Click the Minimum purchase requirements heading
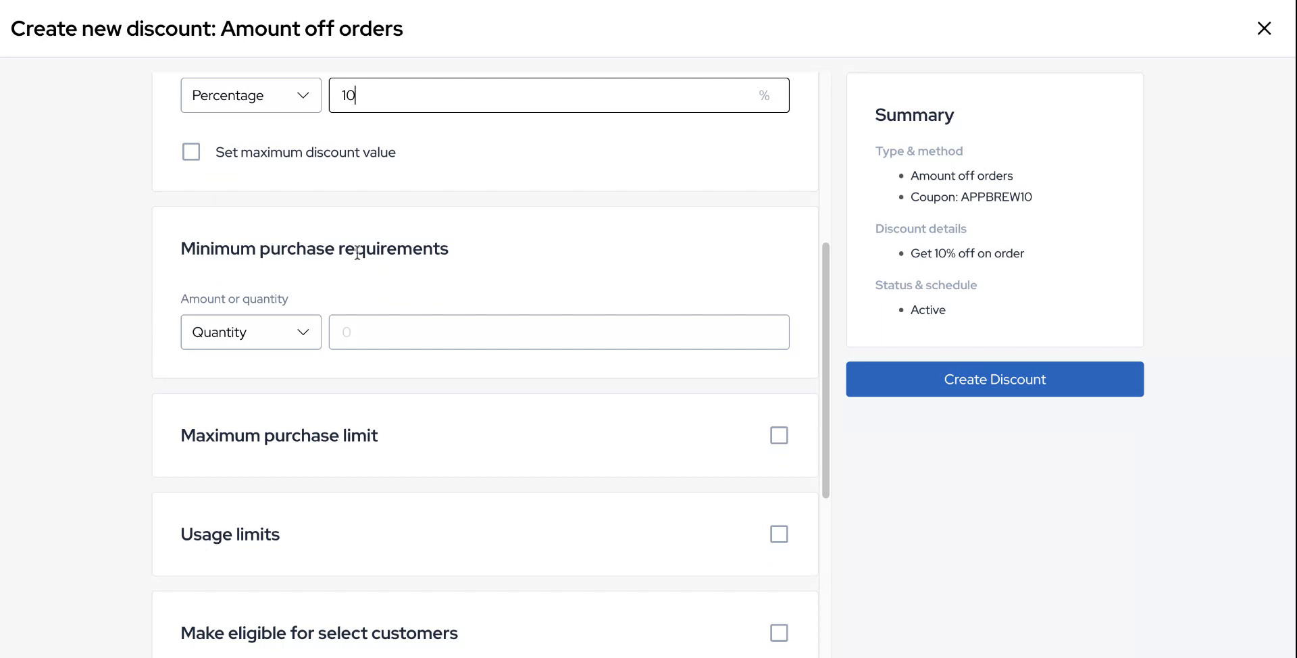The image size is (1297, 658). 314,249
